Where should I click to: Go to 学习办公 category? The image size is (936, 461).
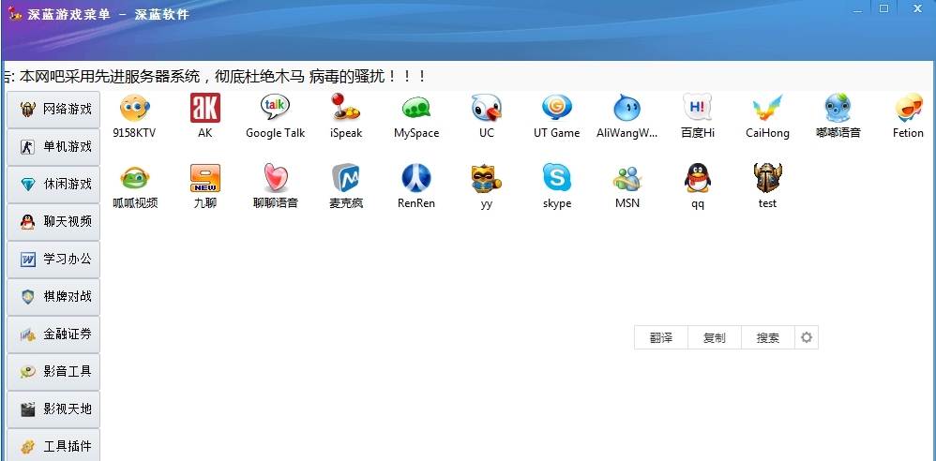click(53, 260)
